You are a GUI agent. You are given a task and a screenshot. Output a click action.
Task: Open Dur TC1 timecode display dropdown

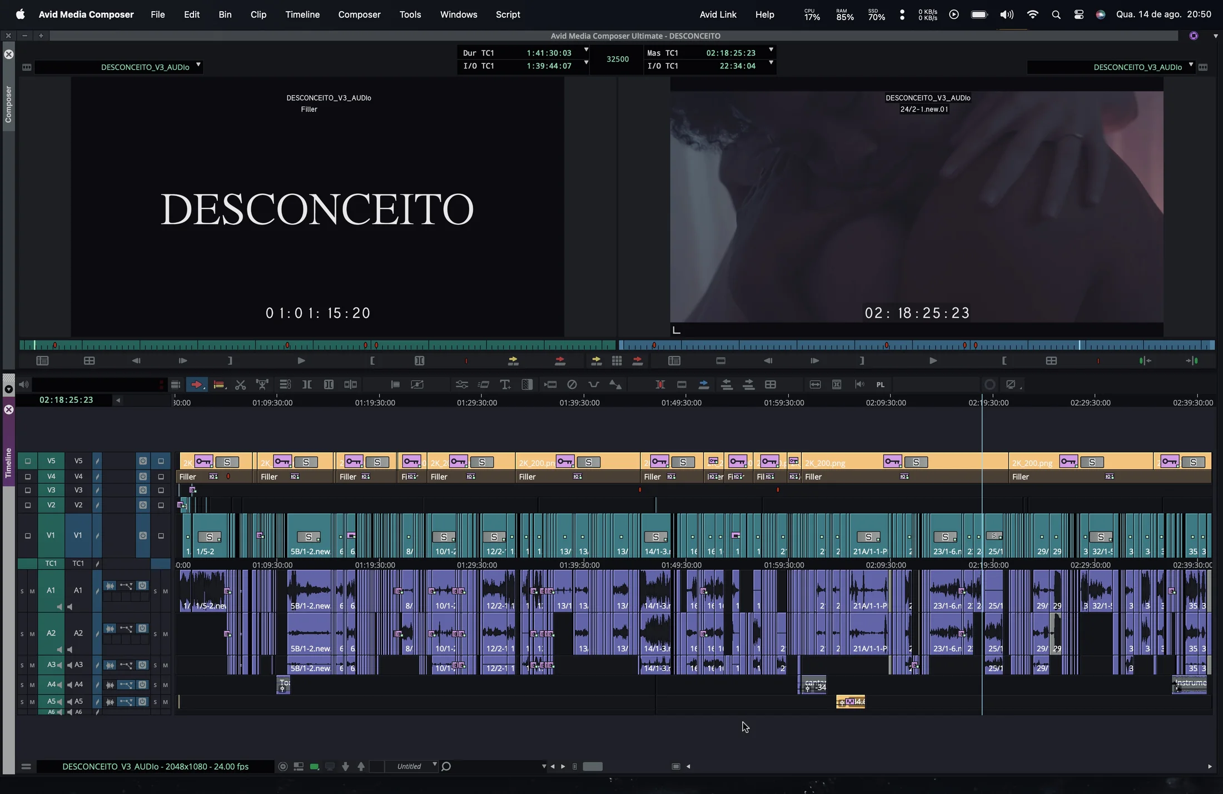pyautogui.click(x=586, y=50)
